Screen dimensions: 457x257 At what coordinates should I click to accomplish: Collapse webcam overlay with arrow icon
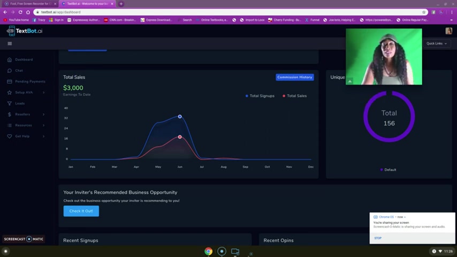tap(350, 81)
